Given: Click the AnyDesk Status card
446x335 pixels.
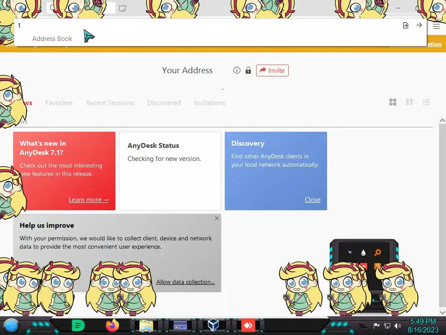Looking at the screenshot, I should (170, 171).
